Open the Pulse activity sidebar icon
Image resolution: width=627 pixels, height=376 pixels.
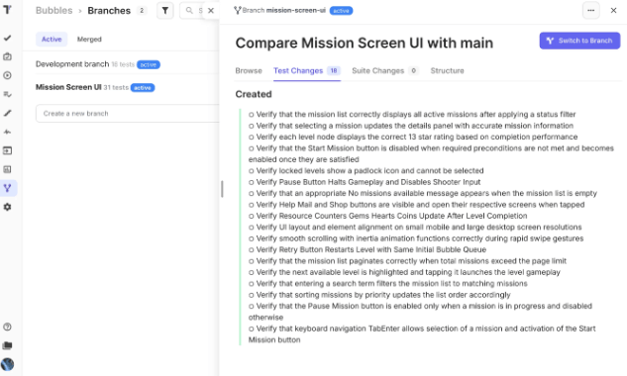(x=7, y=132)
